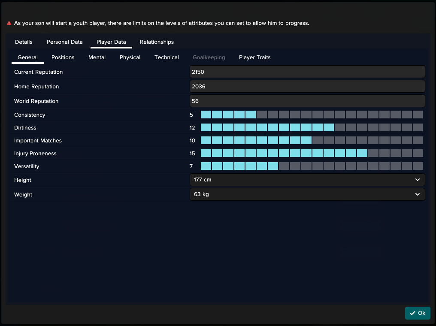Switch to the Technical sub-tab
This screenshot has height=326, width=436.
pyautogui.click(x=167, y=57)
